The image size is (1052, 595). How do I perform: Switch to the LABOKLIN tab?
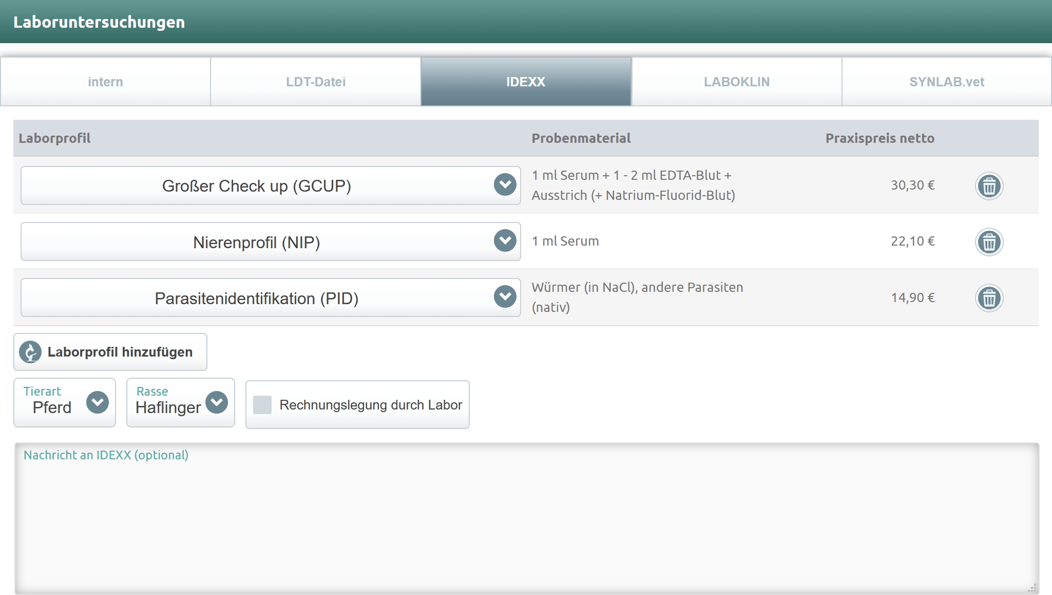pyautogui.click(x=736, y=82)
